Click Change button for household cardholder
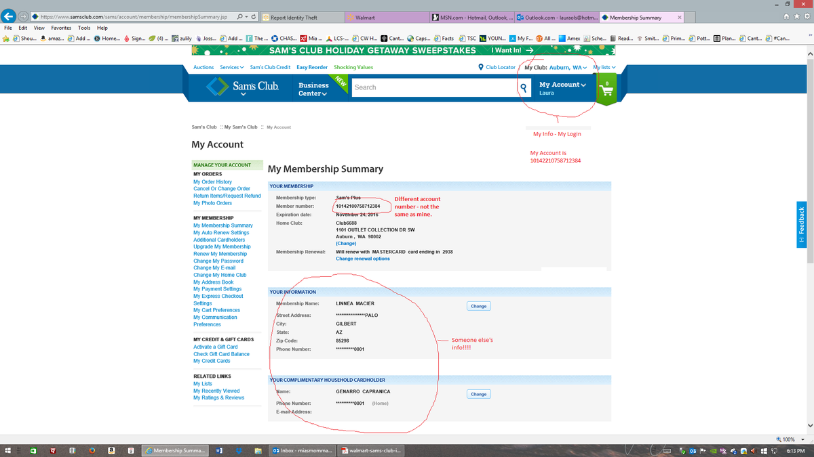Image resolution: width=814 pixels, height=457 pixels. click(x=479, y=394)
